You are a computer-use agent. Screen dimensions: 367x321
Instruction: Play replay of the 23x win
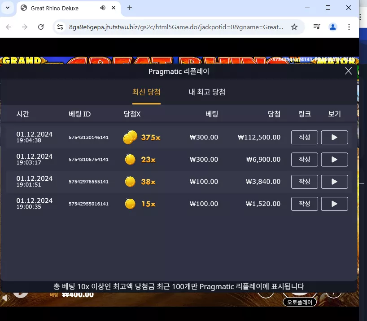point(334,160)
